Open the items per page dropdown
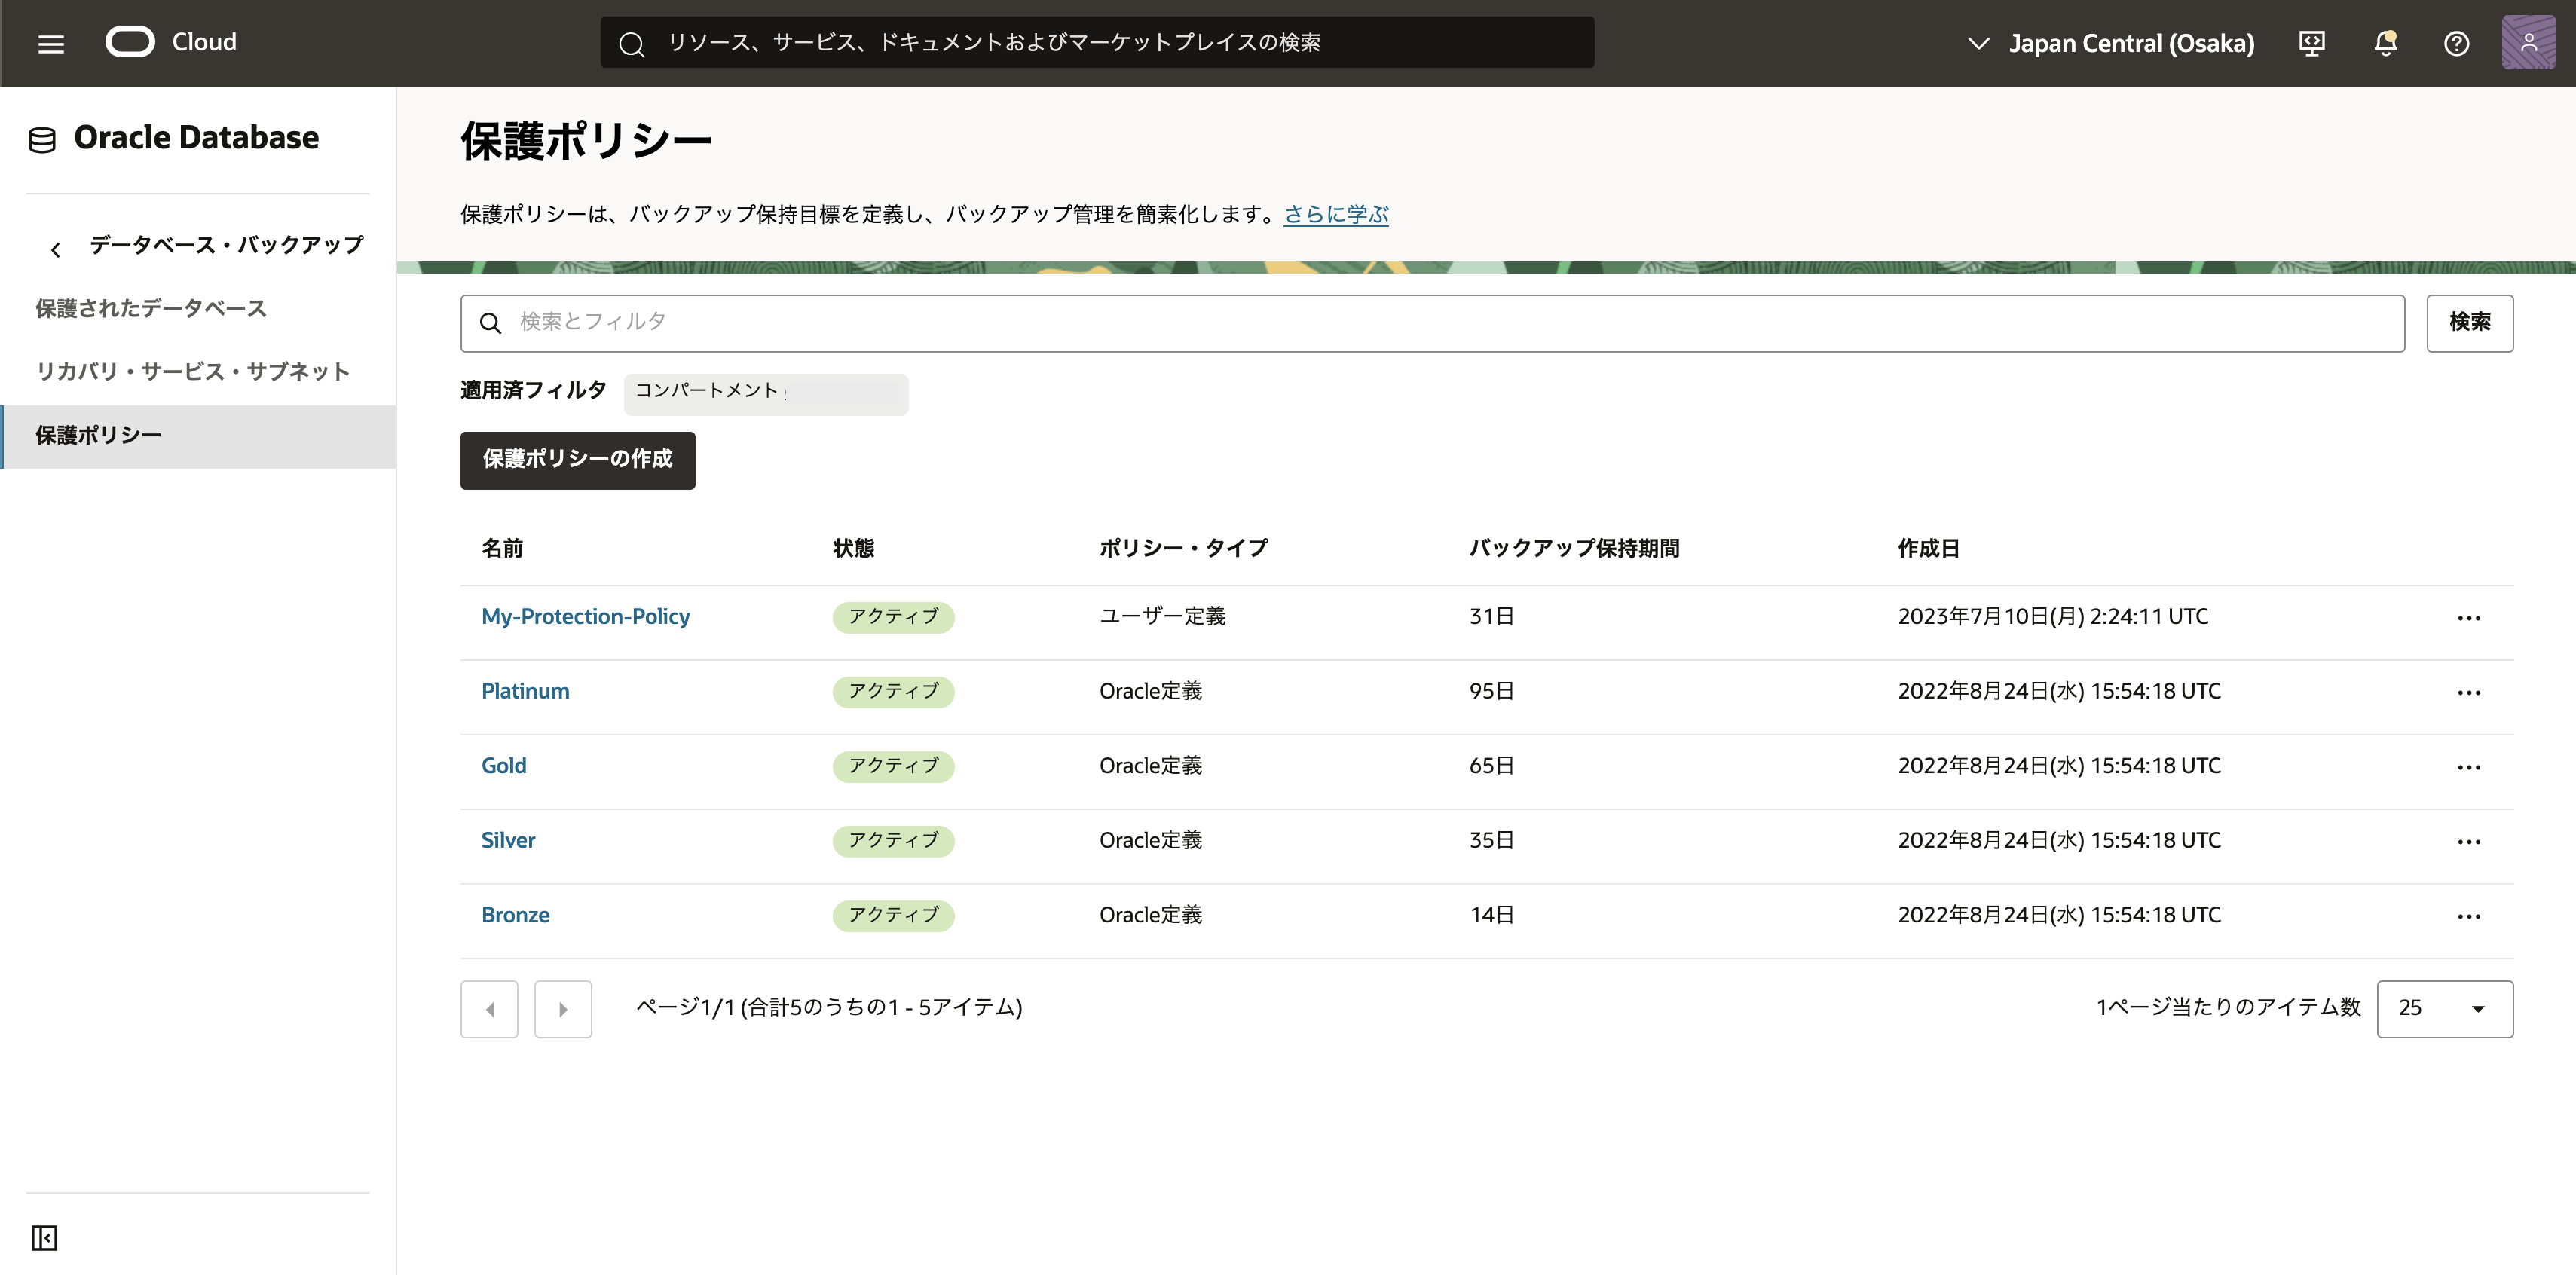 click(x=2443, y=1008)
